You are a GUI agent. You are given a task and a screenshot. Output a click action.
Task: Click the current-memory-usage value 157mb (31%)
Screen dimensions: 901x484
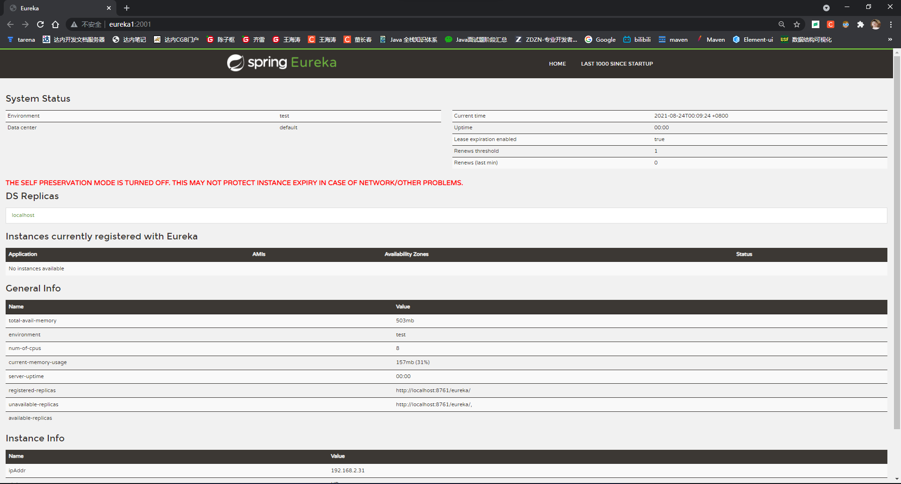413,362
